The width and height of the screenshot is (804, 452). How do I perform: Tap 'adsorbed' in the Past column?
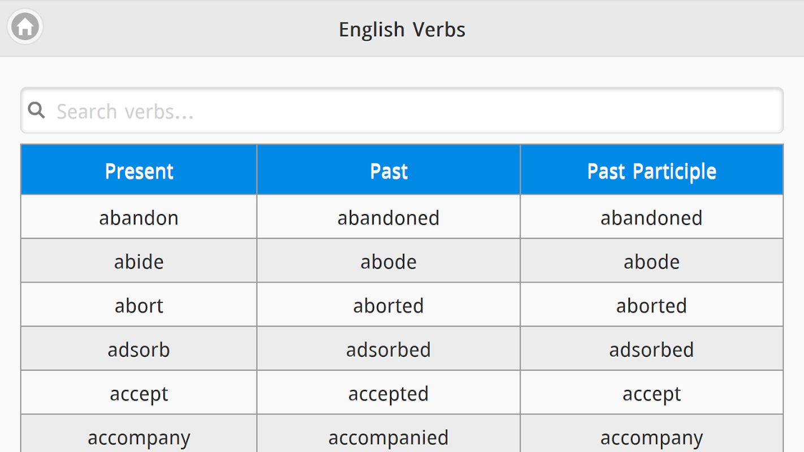[x=388, y=350]
